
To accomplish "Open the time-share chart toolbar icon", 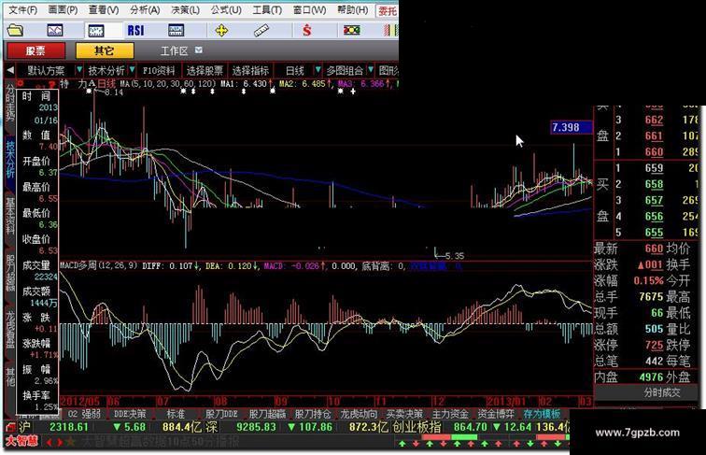I will [55, 31].
